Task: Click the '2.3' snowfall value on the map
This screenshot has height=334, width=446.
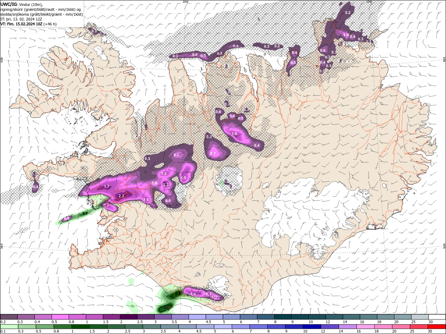Action: pyautogui.click(x=121, y=196)
